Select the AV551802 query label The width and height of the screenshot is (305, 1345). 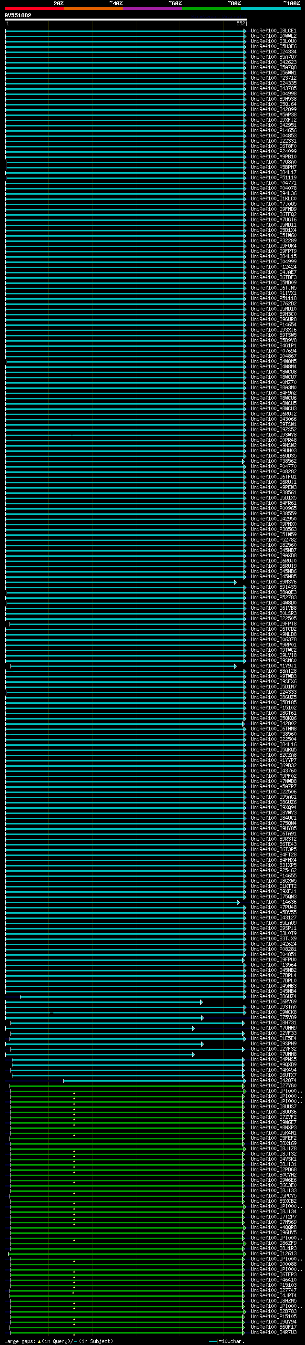18,15
